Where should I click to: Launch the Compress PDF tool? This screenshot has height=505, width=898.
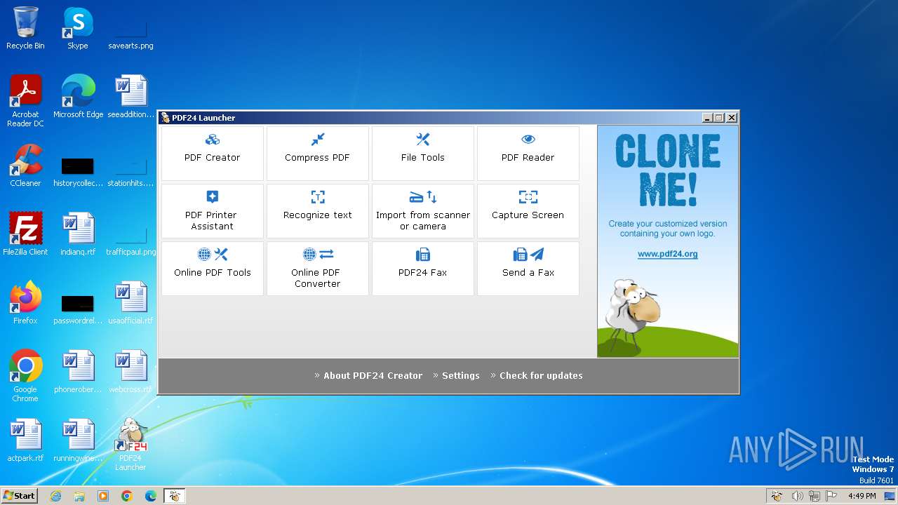click(318, 153)
